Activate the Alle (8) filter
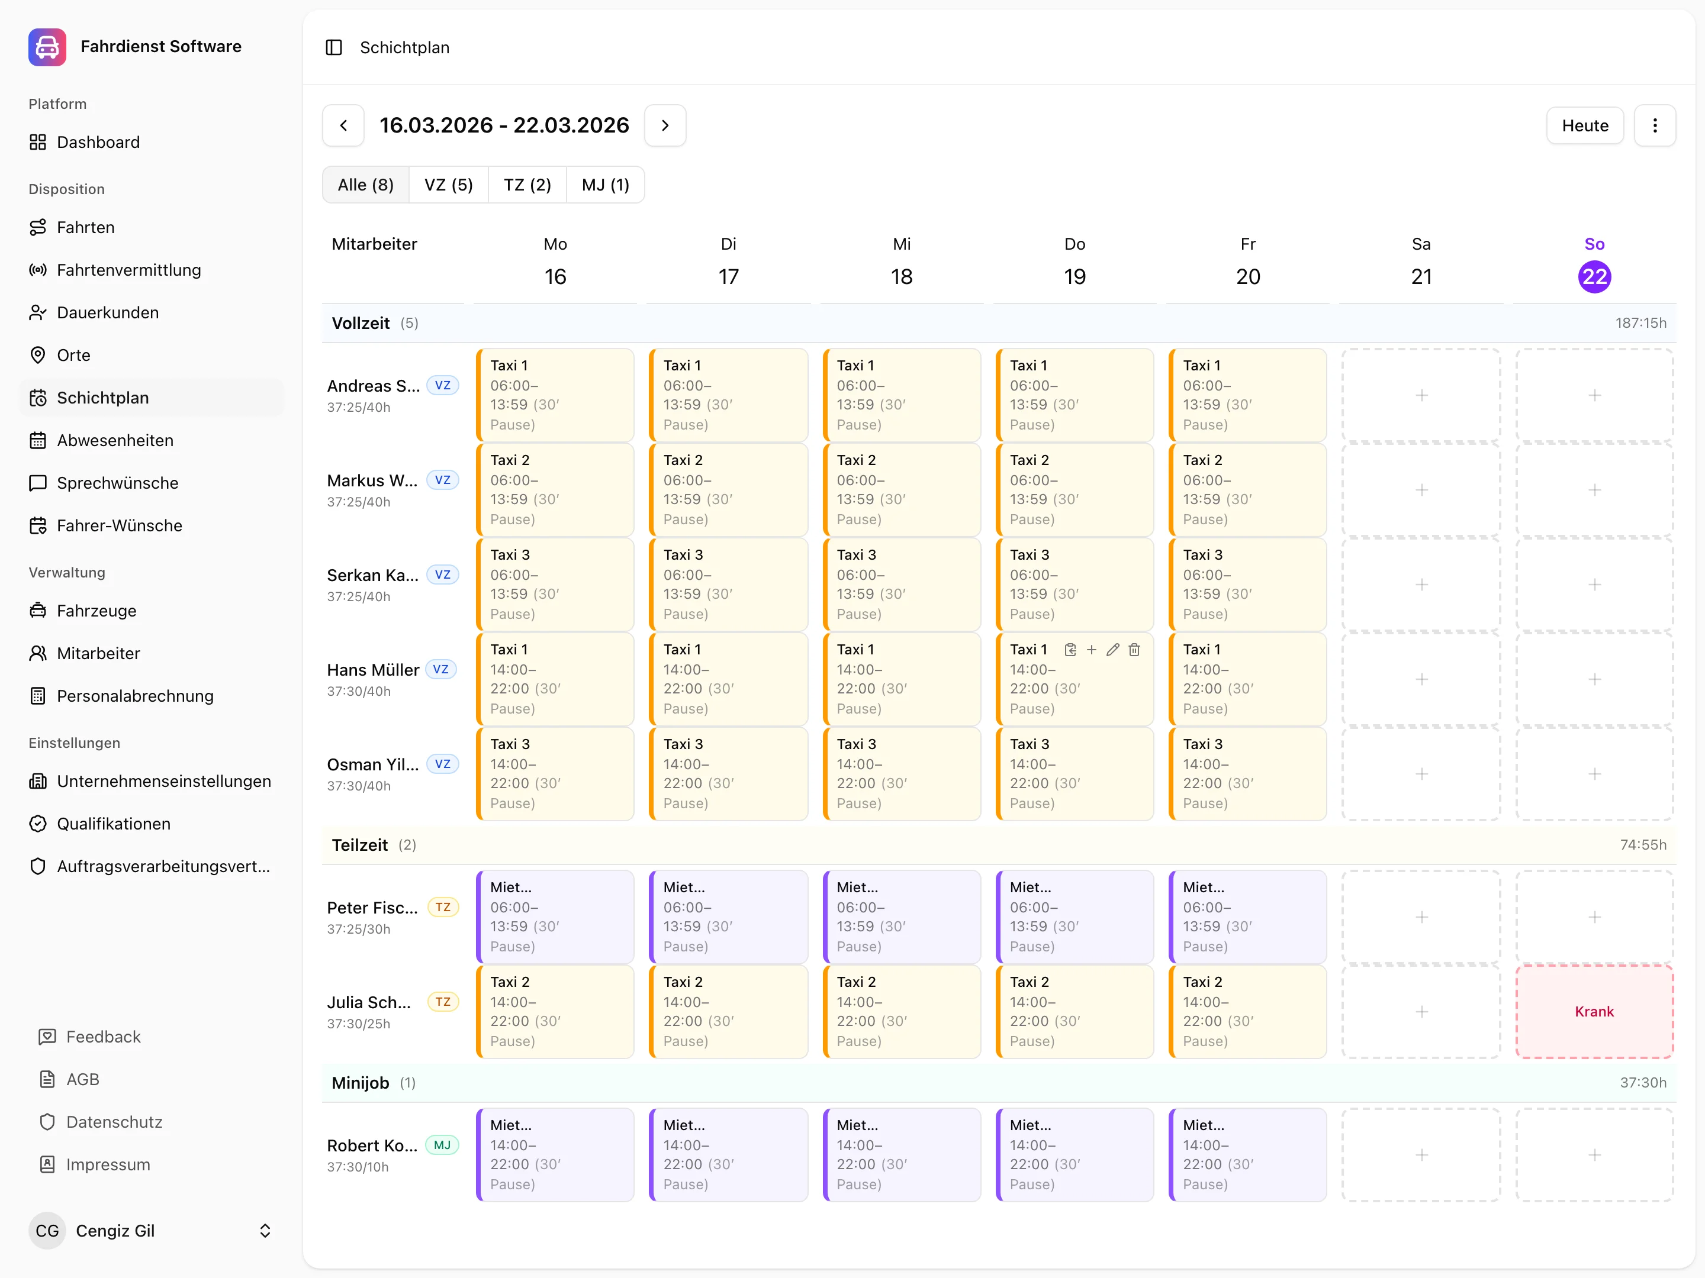The image size is (1705, 1278). click(365, 184)
